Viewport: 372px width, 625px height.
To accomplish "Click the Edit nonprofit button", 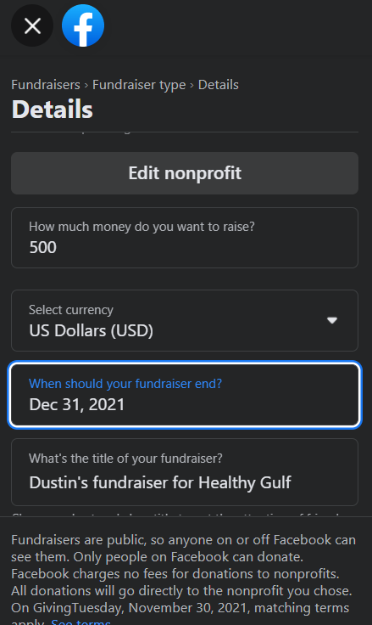I will coord(185,173).
